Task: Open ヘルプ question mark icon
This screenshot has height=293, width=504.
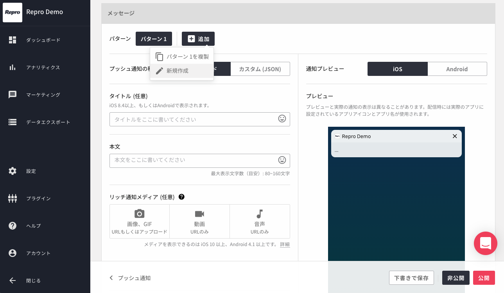Action: (13, 226)
